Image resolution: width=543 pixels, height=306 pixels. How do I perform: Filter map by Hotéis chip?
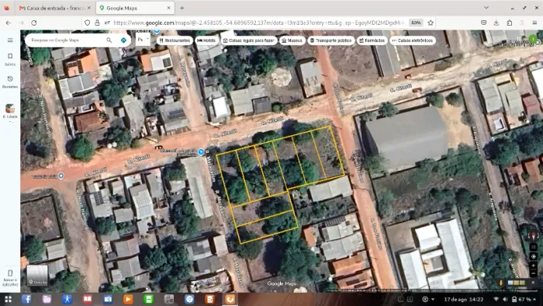click(206, 40)
